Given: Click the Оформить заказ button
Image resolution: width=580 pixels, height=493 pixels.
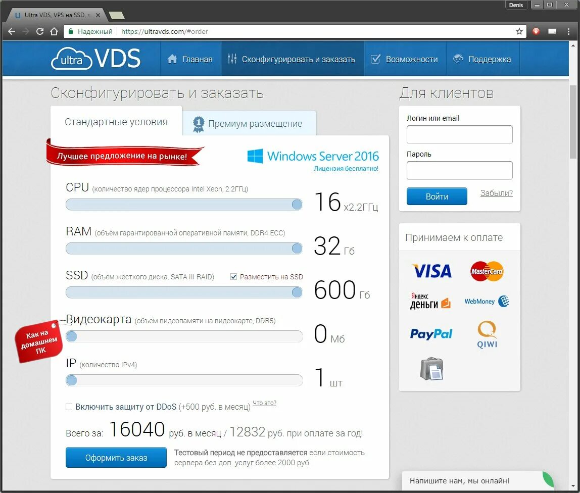Looking at the screenshot, I should (x=116, y=458).
